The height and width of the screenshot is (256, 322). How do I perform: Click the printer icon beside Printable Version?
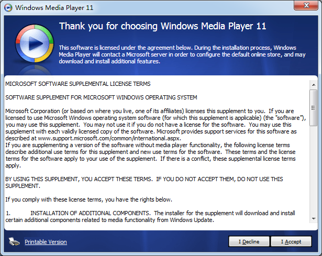click(14, 241)
